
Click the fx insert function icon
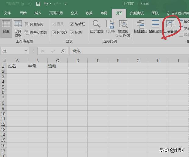point(63,51)
